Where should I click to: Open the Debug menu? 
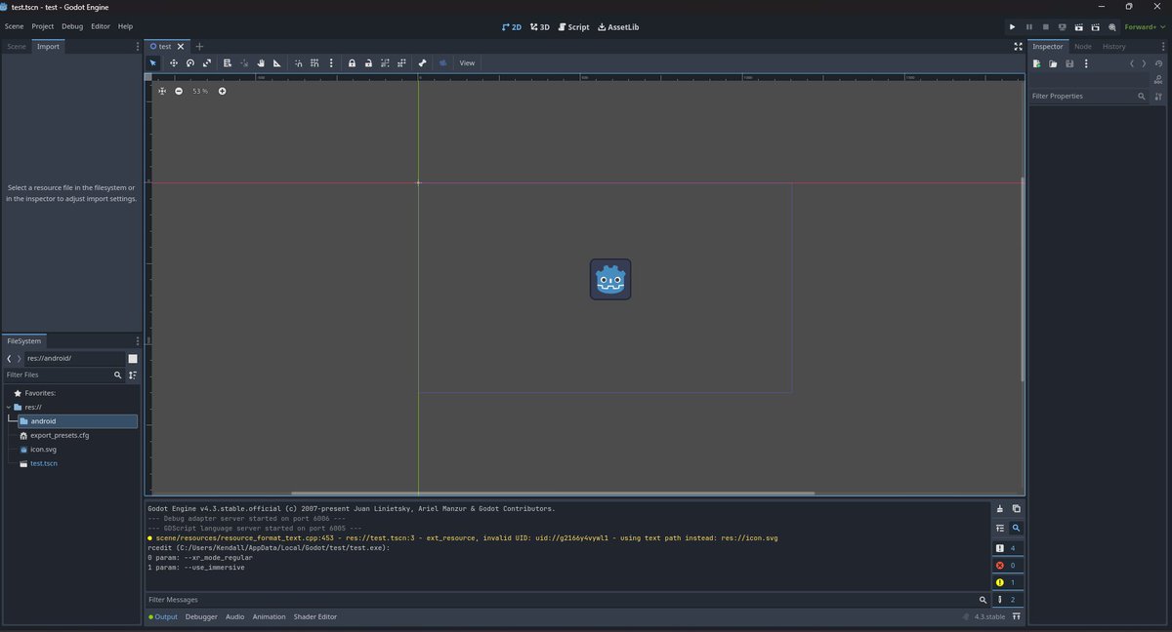coord(72,26)
